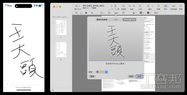Tap Cancel (取消) on iPhone screen
The width and height of the screenshot is (187, 95).
(x=7, y=5)
